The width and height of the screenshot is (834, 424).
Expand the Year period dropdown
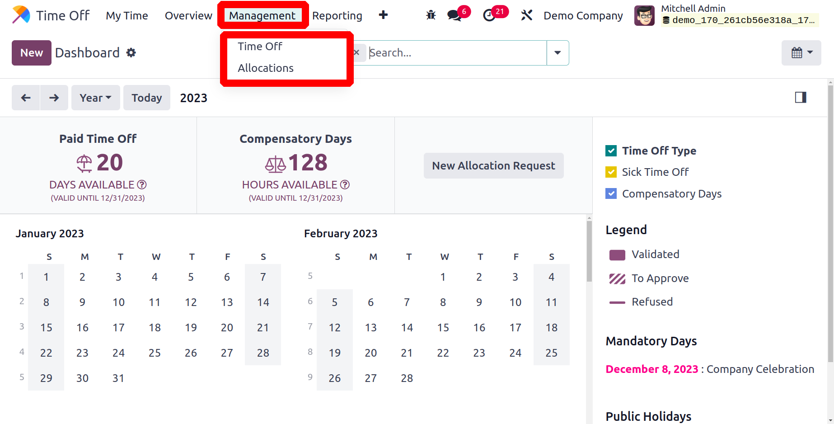pyautogui.click(x=95, y=98)
